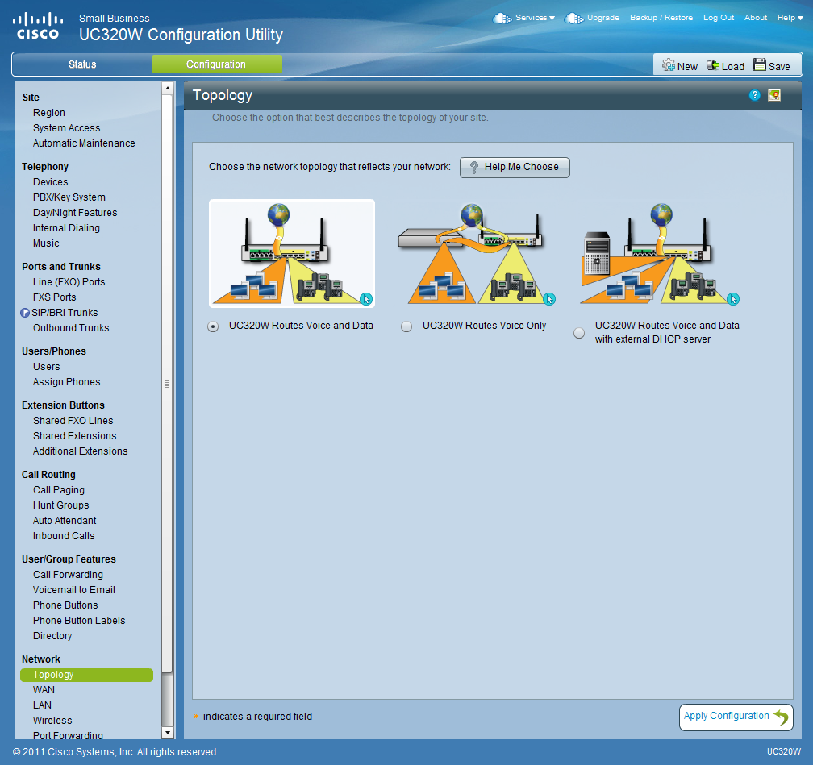The height and width of the screenshot is (765, 813).
Task: Select UC320W Routes Voice and Data option
Action: click(x=213, y=326)
